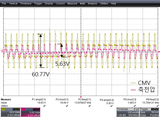Open the Utilities menu
This screenshot has height=117, width=160.
click(x=104, y=3)
